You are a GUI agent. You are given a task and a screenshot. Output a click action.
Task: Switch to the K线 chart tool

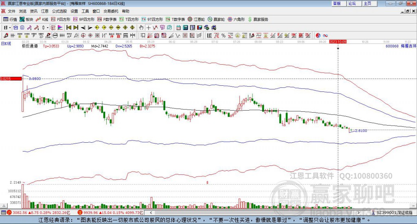click(x=42, y=20)
